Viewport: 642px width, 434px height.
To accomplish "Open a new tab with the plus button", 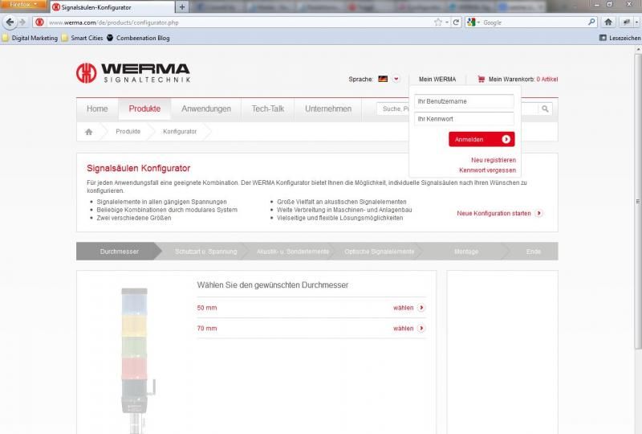I will (182, 7).
